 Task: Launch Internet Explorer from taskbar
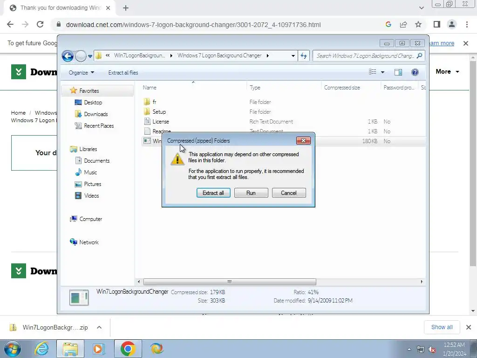[x=41, y=349]
